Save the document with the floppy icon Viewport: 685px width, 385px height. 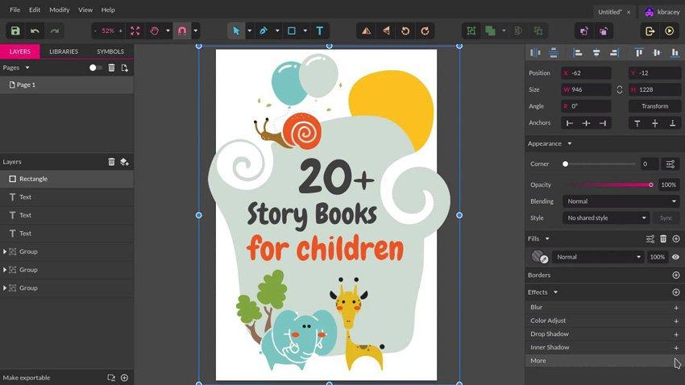tap(15, 31)
